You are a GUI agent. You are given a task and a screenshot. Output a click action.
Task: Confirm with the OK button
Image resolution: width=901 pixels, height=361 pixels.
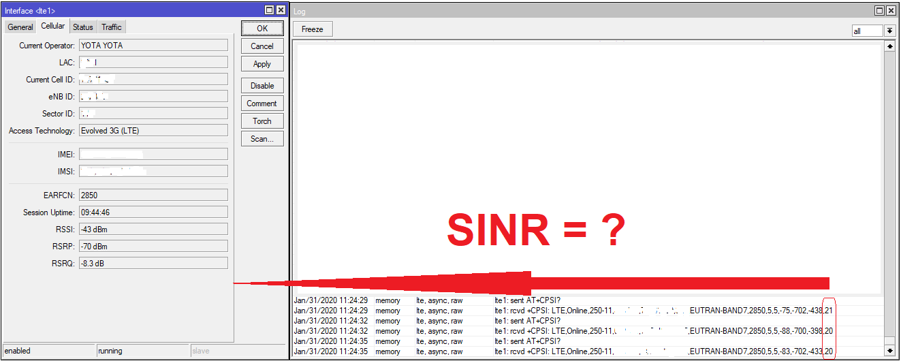pos(262,29)
